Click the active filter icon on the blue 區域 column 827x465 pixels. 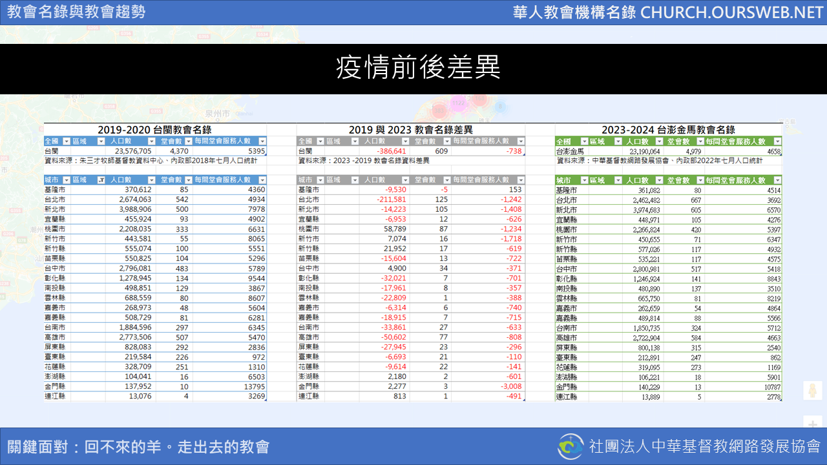(x=100, y=180)
